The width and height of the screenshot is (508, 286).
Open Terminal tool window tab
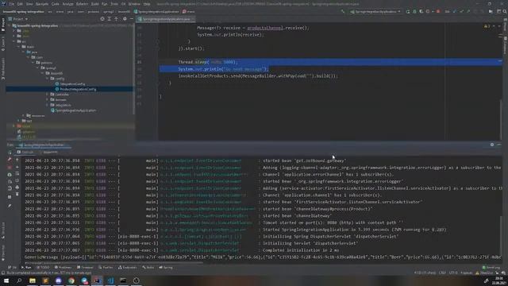[85, 268]
